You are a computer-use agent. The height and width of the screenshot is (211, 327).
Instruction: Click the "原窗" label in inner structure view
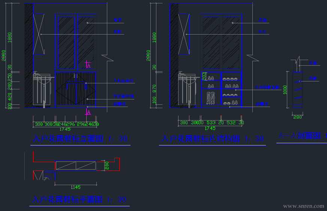262,20
